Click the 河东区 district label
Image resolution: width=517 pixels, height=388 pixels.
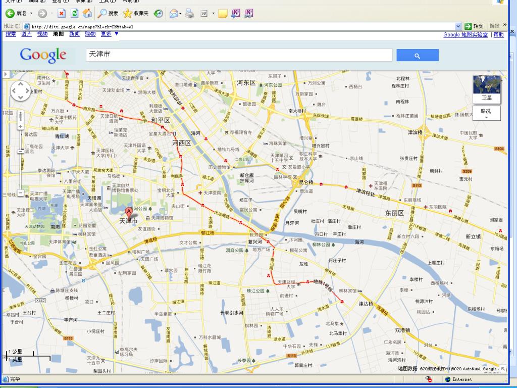[x=246, y=83]
